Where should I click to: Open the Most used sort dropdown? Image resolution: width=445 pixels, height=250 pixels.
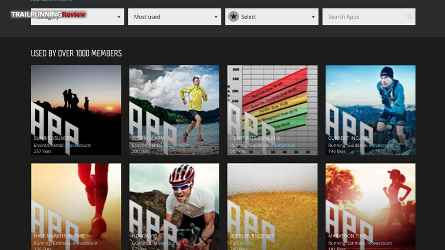175,17
